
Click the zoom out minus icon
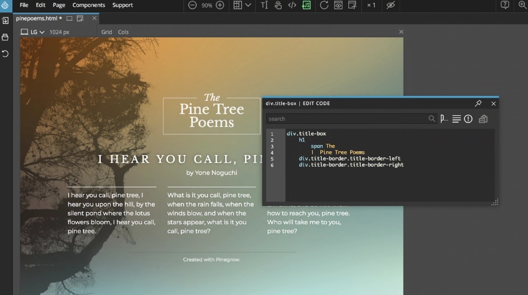(x=192, y=5)
